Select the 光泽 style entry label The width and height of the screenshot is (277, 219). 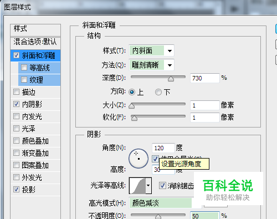point(29,129)
